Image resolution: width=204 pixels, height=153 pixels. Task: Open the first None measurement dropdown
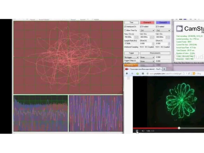147,57
